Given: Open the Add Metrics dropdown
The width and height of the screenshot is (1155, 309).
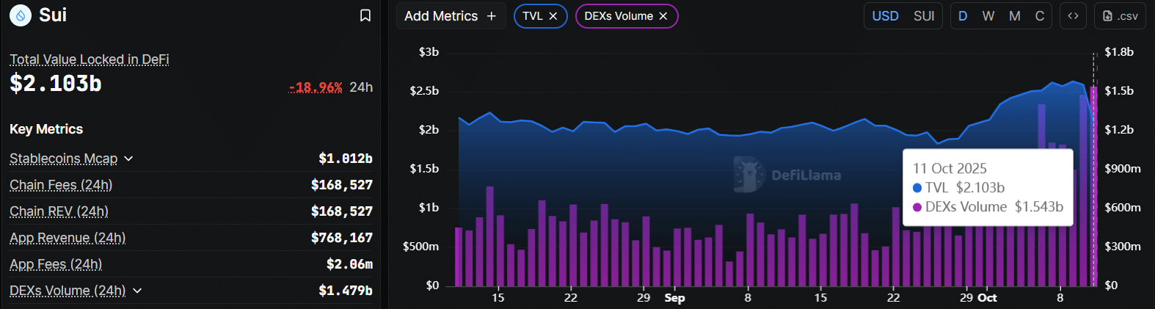Looking at the screenshot, I should (x=451, y=16).
